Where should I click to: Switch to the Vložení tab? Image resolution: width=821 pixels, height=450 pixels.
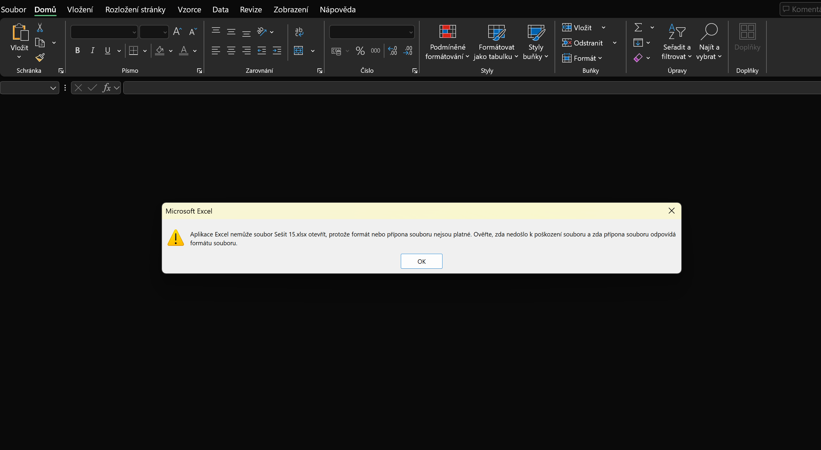click(x=80, y=10)
